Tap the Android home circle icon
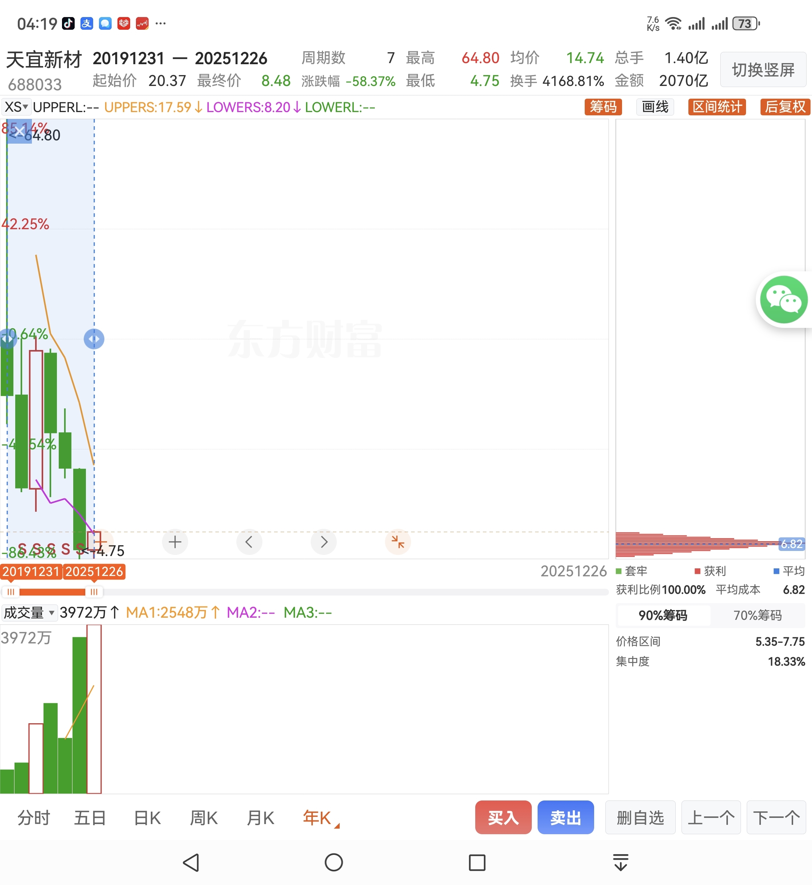The height and width of the screenshot is (885, 812). (x=333, y=862)
